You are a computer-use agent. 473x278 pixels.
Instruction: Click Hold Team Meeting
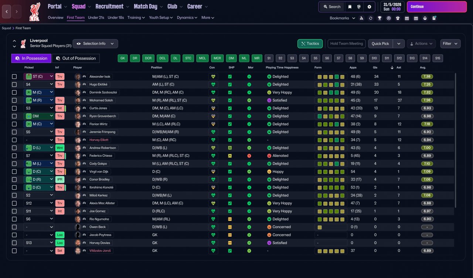point(347,44)
